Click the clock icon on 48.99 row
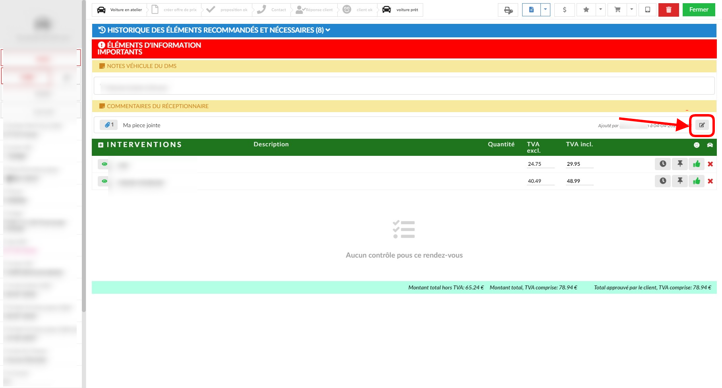722x388 pixels. 663,181
